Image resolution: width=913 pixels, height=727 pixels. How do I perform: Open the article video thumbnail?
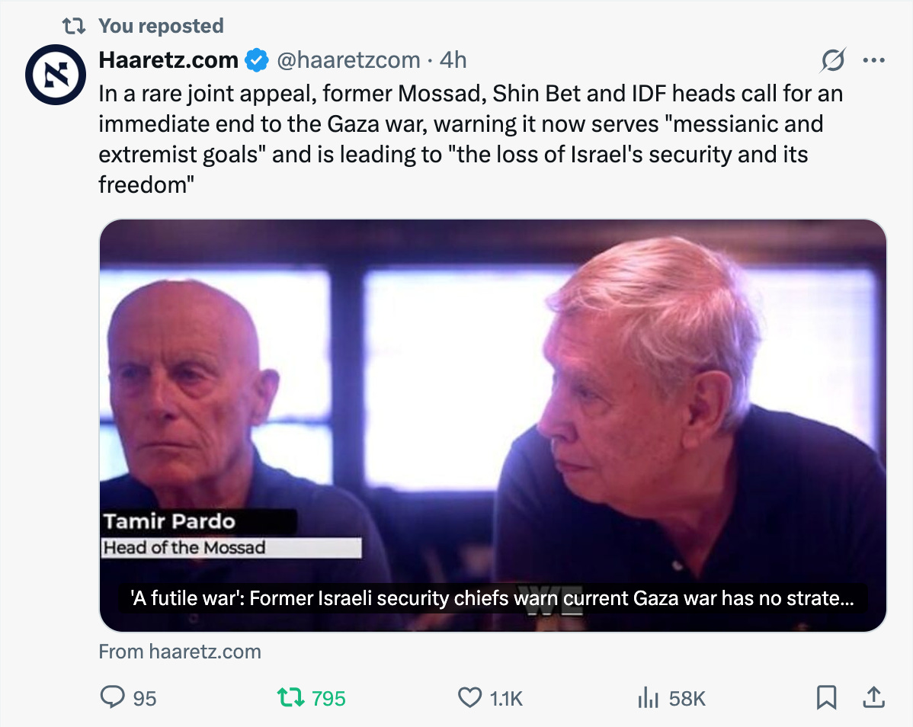coord(492,425)
